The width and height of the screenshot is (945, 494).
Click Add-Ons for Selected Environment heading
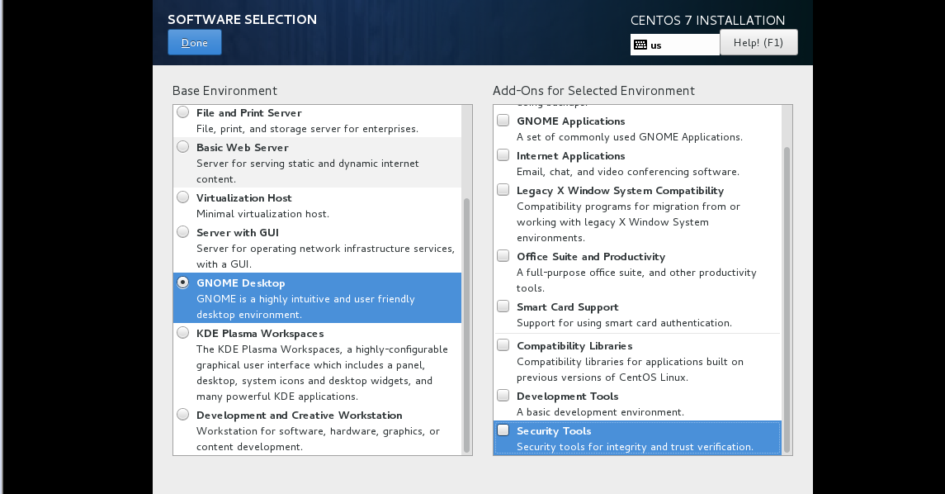[x=593, y=91]
